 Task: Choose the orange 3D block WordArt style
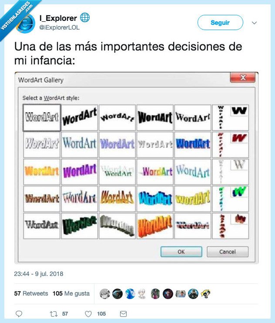pyautogui.click(x=155, y=225)
